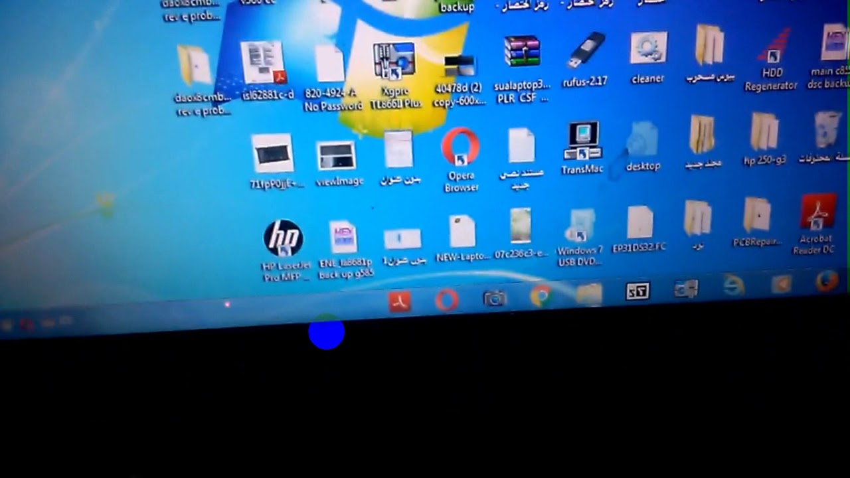The width and height of the screenshot is (850, 478).
Task: Open the hp 250-g3 folder
Action: click(764, 131)
